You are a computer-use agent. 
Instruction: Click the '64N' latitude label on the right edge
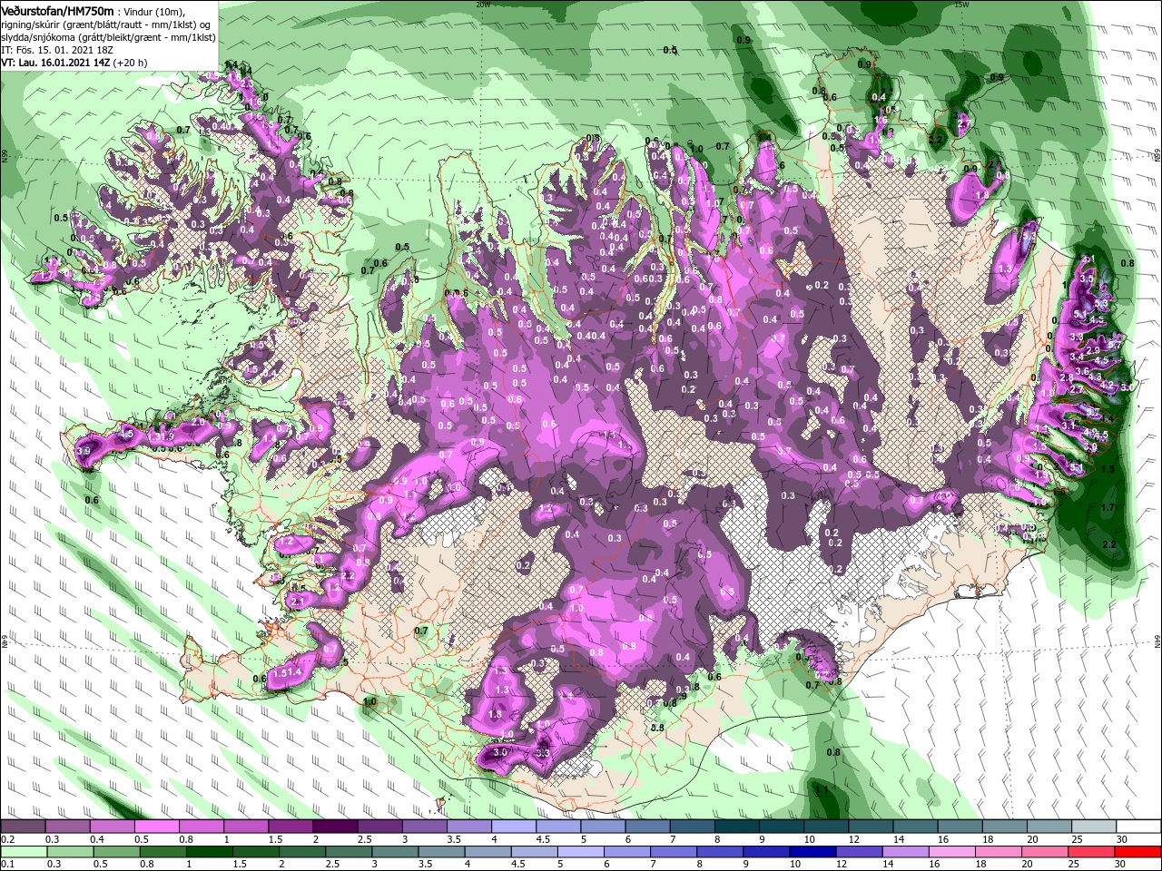(1157, 642)
